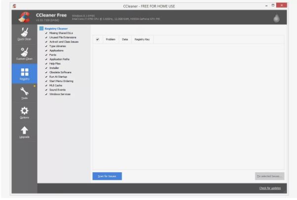
Task: Toggle the select-all checkbox in results header
Action: [97, 39]
